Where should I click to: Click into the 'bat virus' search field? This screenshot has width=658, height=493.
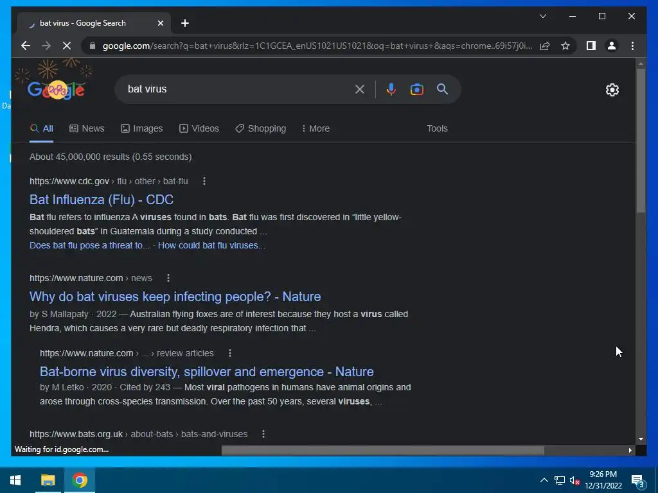(x=237, y=89)
